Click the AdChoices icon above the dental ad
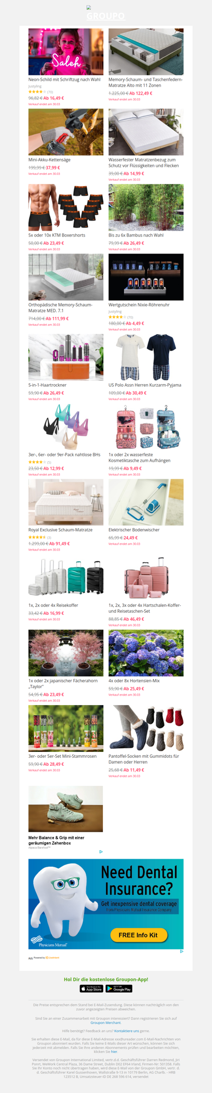The width and height of the screenshot is (212, 1093). tap(101, 852)
